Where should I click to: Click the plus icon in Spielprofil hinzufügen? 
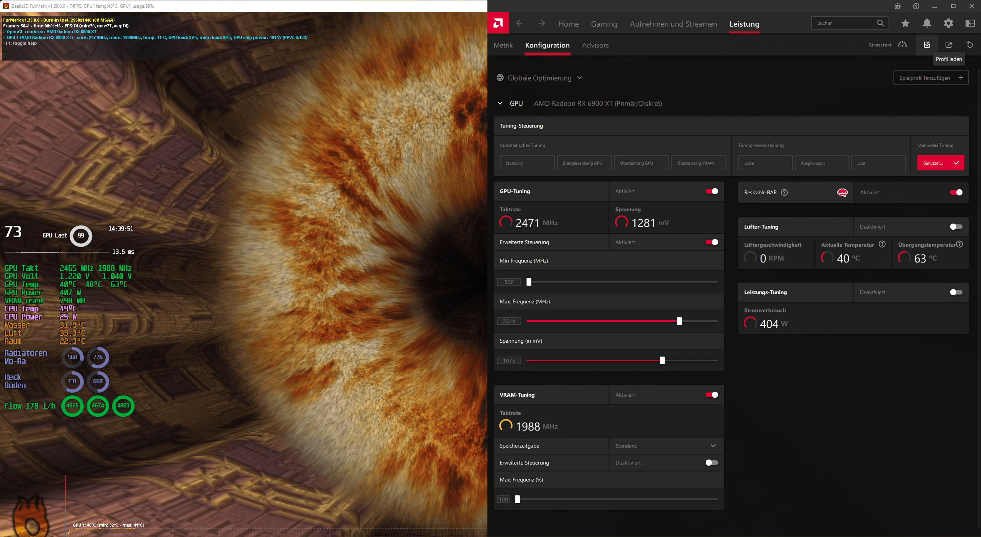pyautogui.click(x=961, y=77)
